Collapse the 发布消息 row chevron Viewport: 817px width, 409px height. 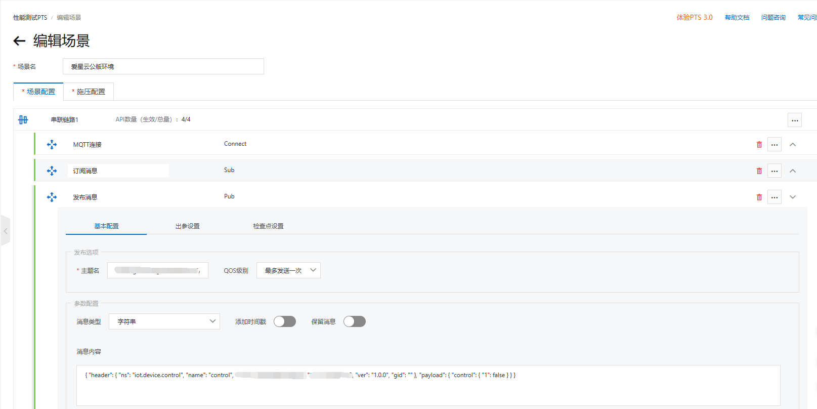point(793,197)
